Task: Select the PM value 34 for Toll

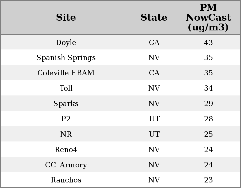Action: 208,88
